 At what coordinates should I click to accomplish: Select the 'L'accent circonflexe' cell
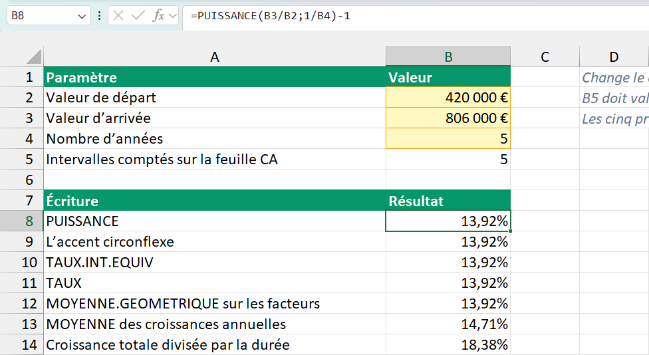point(214,241)
